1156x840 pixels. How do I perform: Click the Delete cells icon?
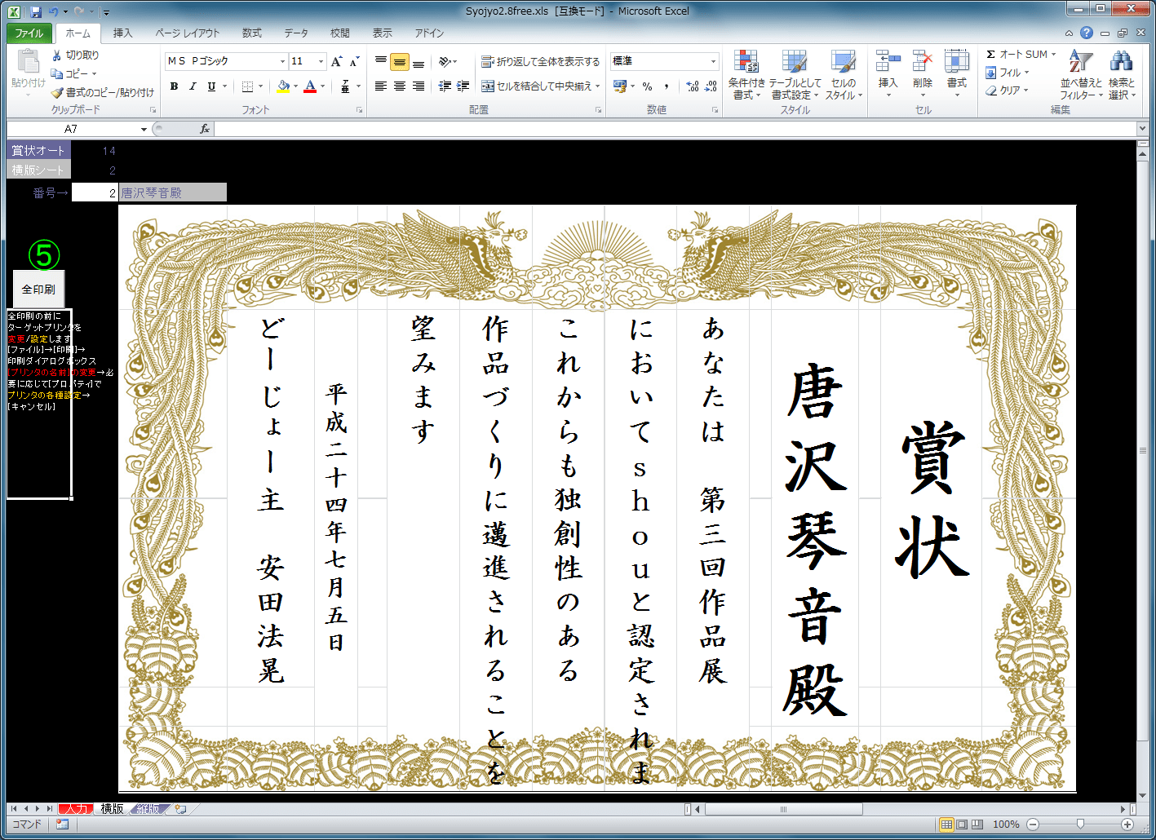(922, 63)
